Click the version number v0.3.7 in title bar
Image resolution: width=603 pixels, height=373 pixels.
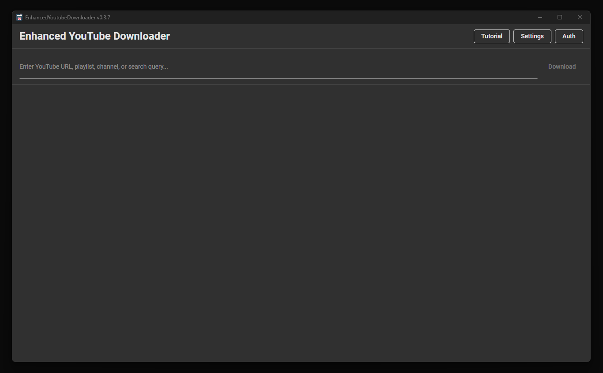click(103, 18)
